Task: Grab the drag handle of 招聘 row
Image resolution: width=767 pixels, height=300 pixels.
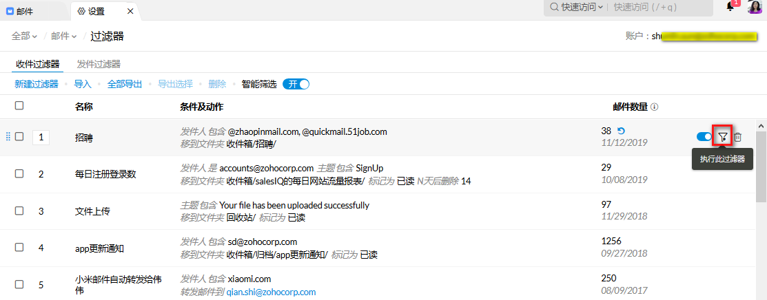Action: (8, 137)
